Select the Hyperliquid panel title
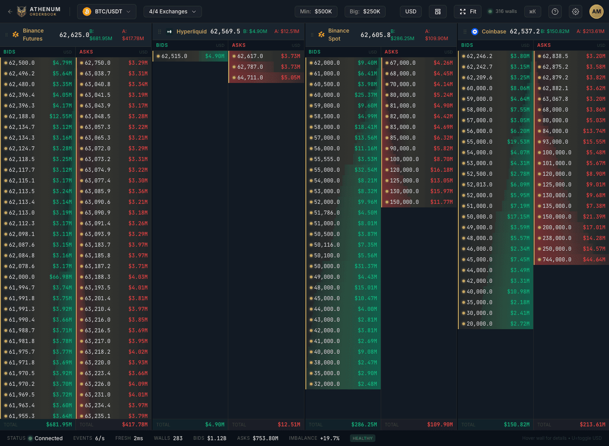609x446 pixels. [x=192, y=32]
